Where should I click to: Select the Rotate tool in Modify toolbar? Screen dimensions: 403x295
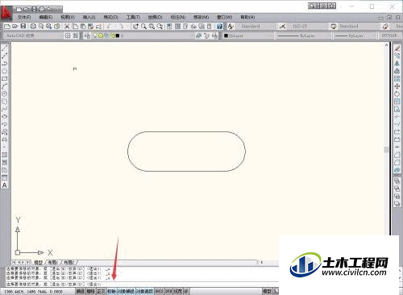pos(397,93)
